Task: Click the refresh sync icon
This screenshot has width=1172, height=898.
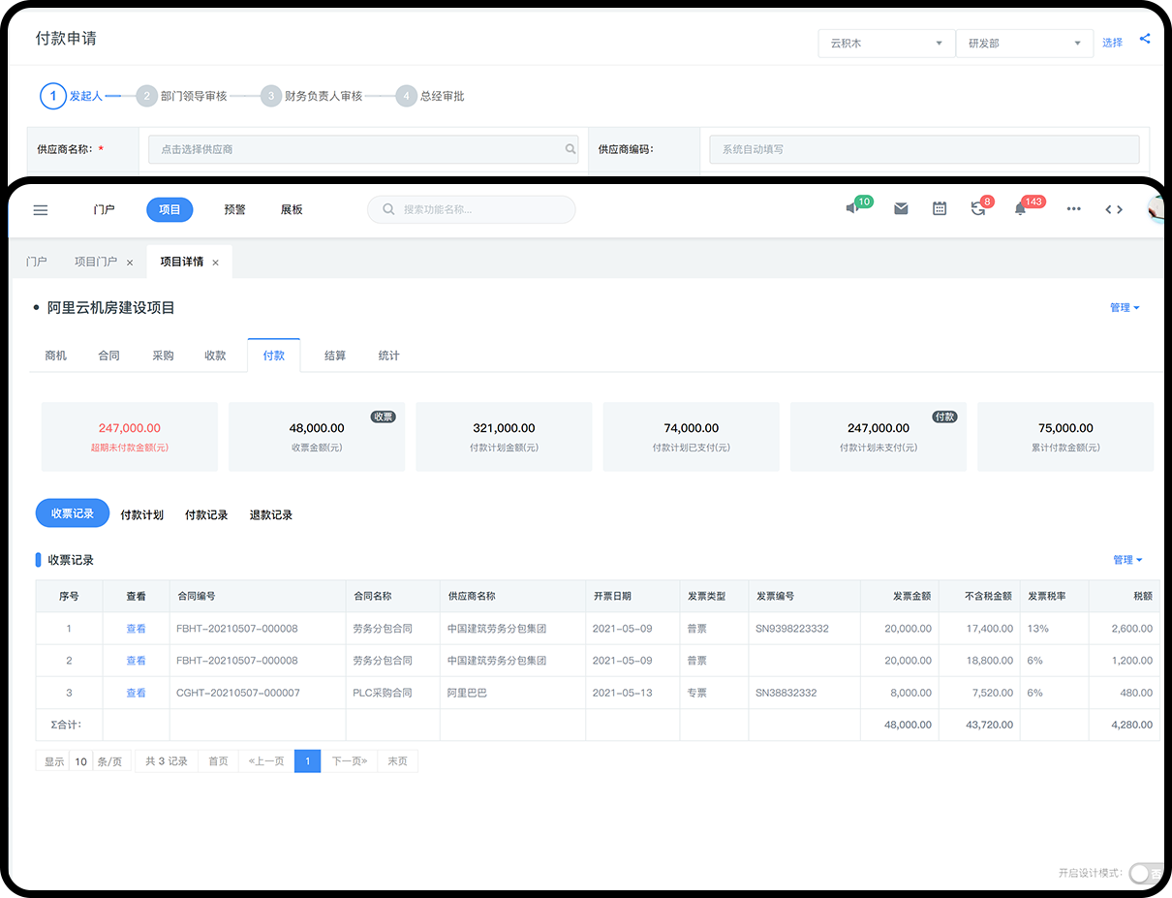Action: coord(977,209)
